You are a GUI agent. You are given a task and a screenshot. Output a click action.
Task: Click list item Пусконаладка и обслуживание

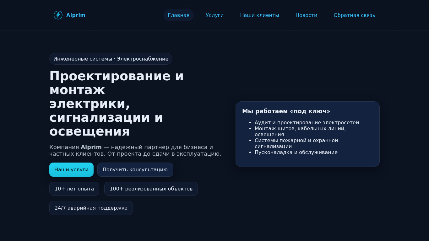[x=296, y=152]
